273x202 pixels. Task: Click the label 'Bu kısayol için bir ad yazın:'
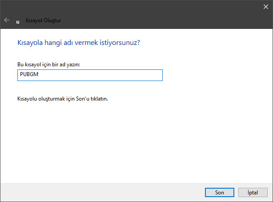48,65
